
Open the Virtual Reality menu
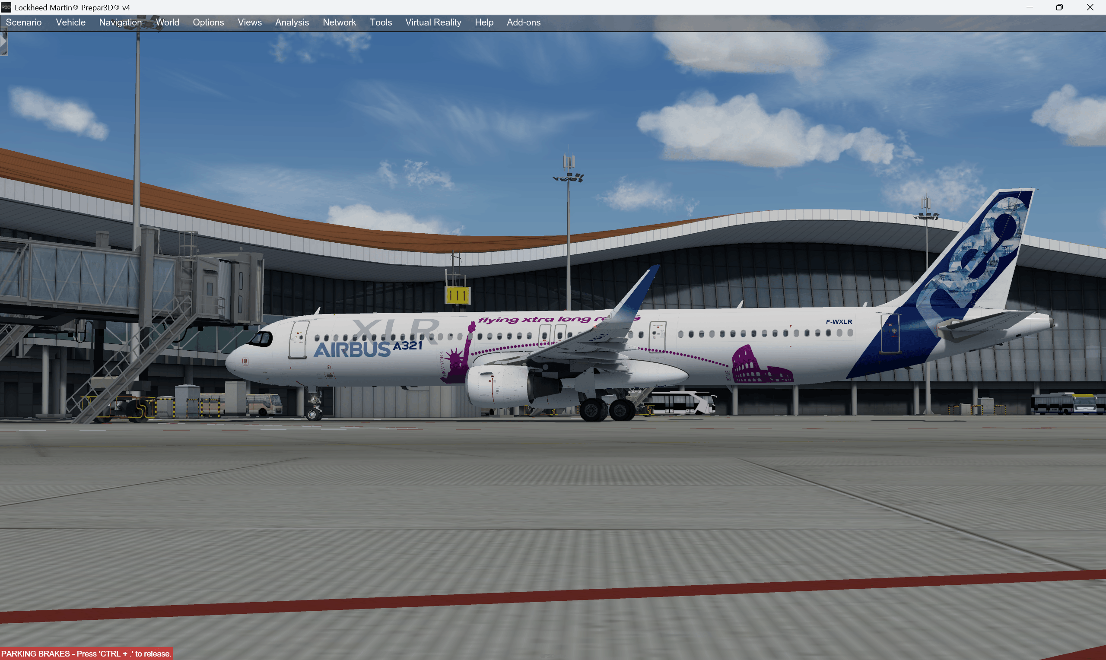(x=433, y=22)
